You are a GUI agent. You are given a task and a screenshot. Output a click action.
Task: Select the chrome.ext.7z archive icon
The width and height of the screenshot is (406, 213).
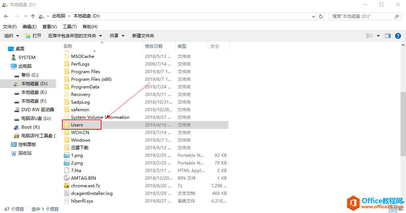[x=67, y=185]
